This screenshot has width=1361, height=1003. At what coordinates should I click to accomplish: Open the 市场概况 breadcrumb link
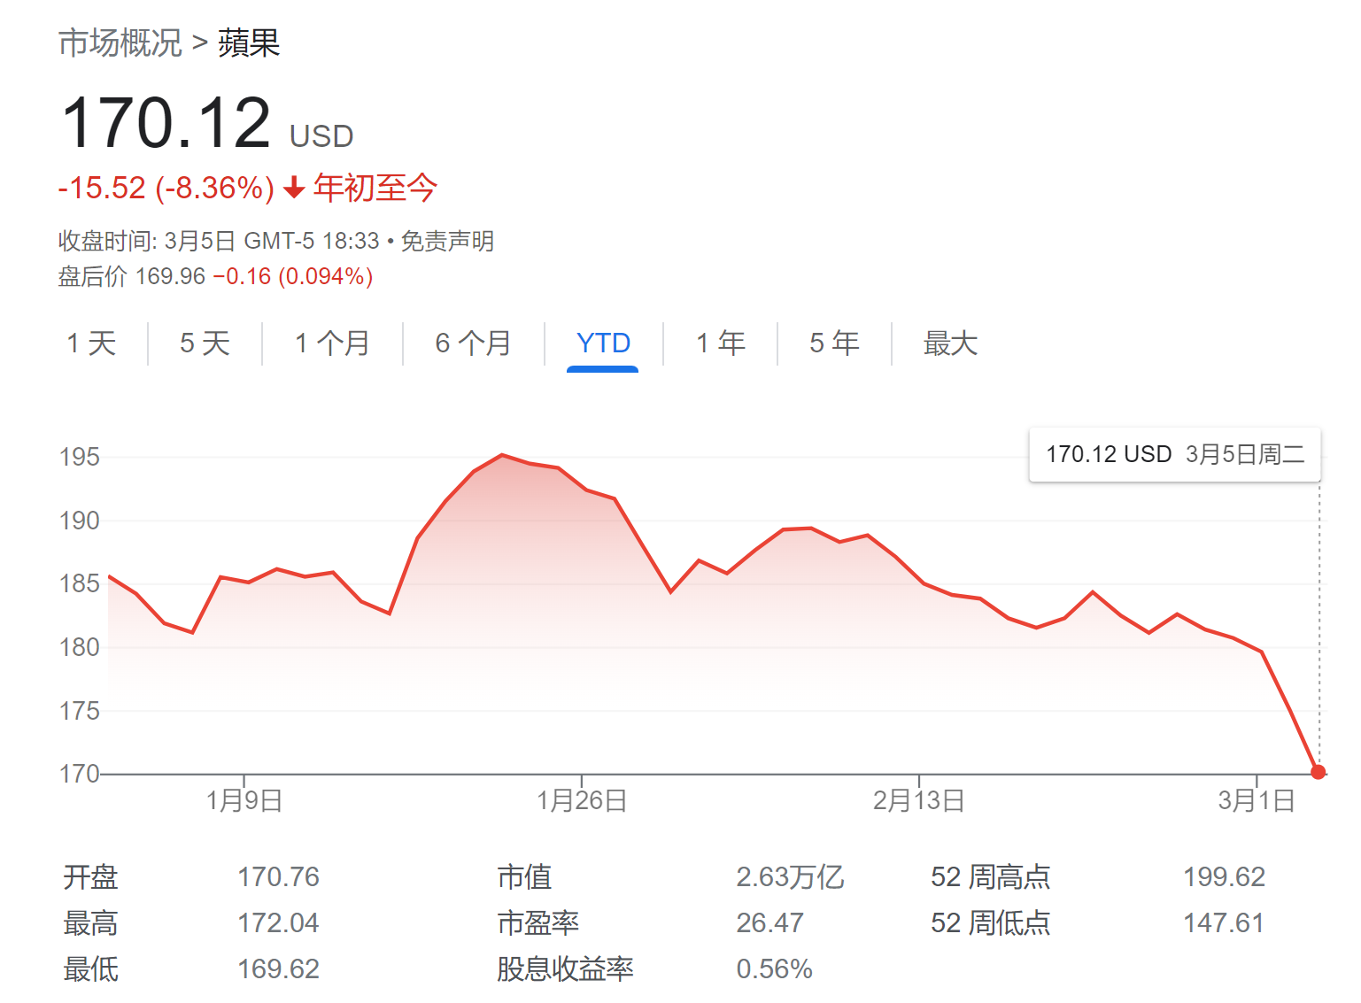click(x=120, y=42)
